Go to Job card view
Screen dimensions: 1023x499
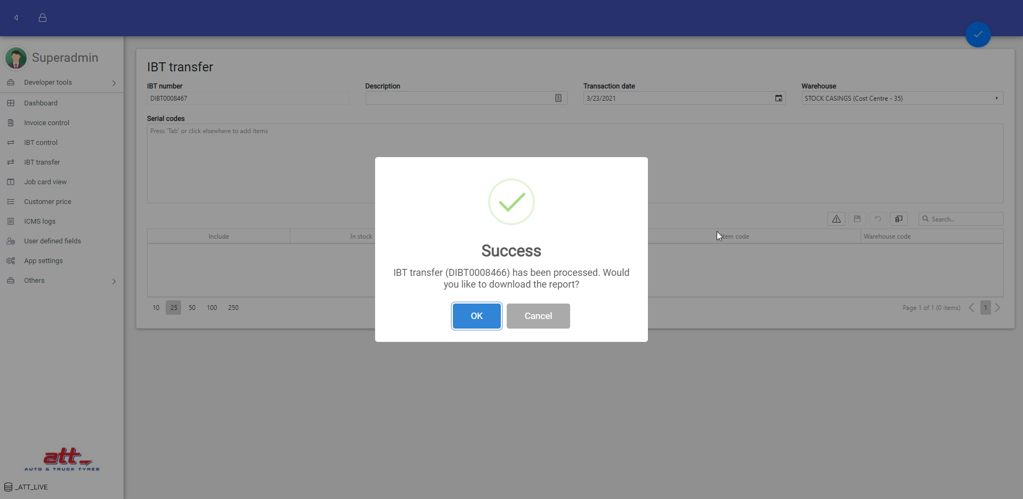tap(45, 182)
